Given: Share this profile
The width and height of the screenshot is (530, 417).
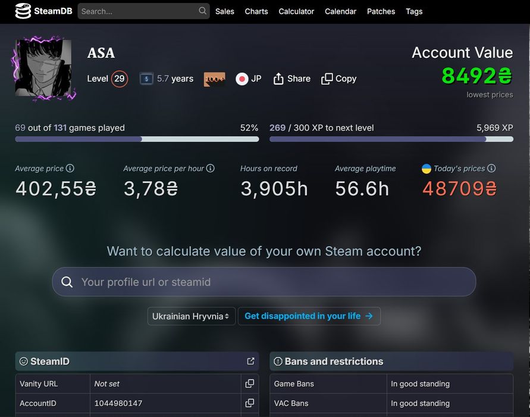Looking at the screenshot, I should click(x=291, y=79).
